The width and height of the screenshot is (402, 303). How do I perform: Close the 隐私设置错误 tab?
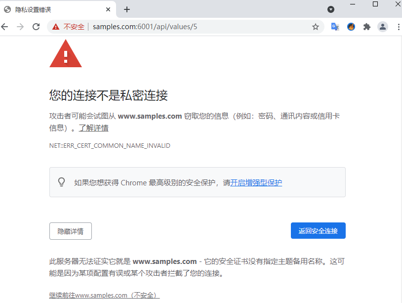coord(108,9)
